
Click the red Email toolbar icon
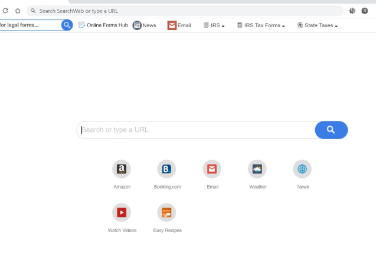click(x=172, y=25)
